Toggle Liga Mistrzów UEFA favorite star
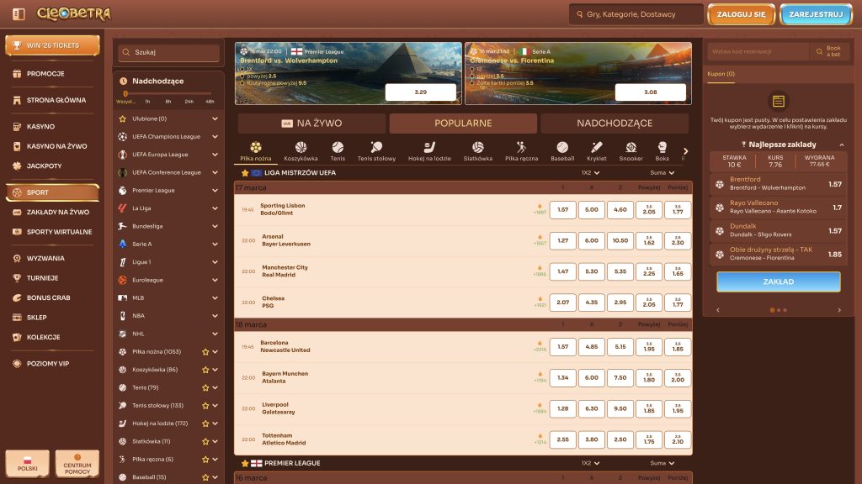862x484 pixels. (x=245, y=173)
